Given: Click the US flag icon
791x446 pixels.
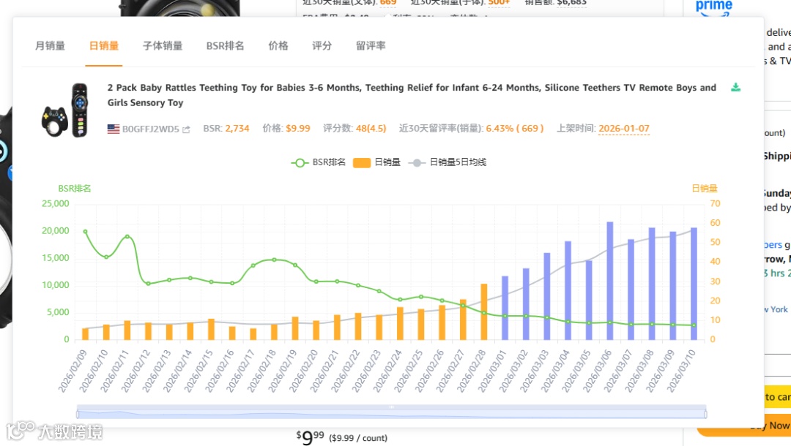Looking at the screenshot, I should coord(114,129).
